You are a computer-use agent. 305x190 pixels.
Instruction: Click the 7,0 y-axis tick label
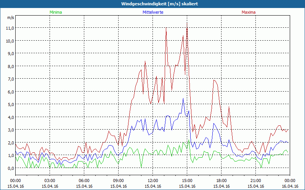(x=10, y=79)
